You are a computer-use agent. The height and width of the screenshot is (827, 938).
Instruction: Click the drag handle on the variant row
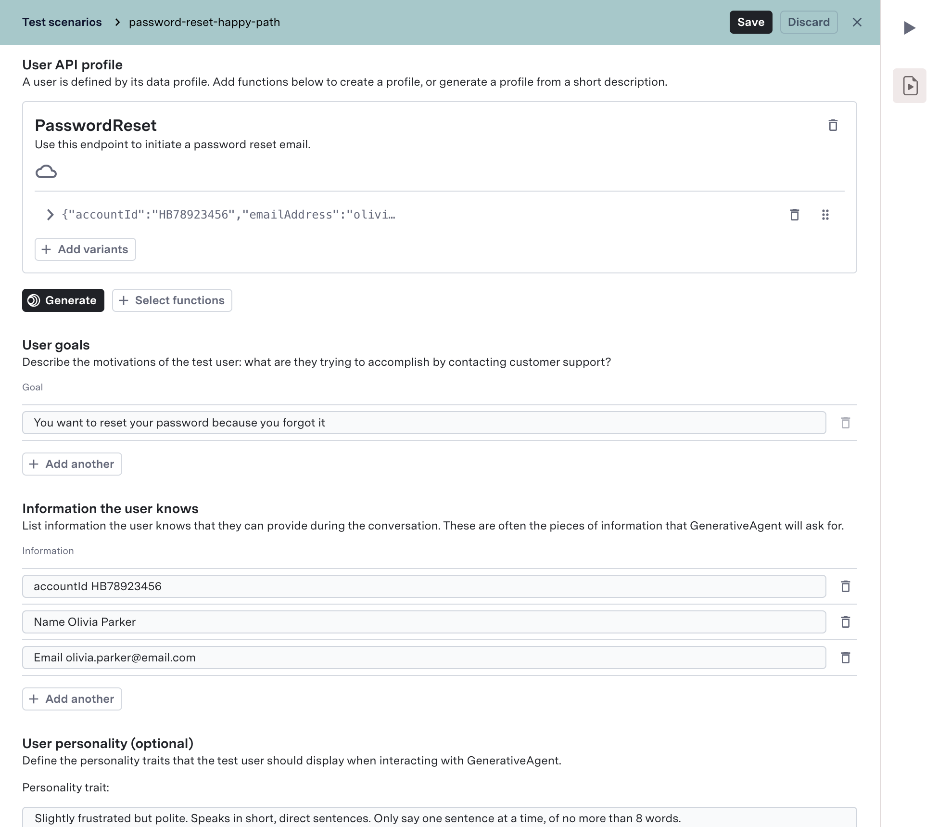click(x=825, y=215)
